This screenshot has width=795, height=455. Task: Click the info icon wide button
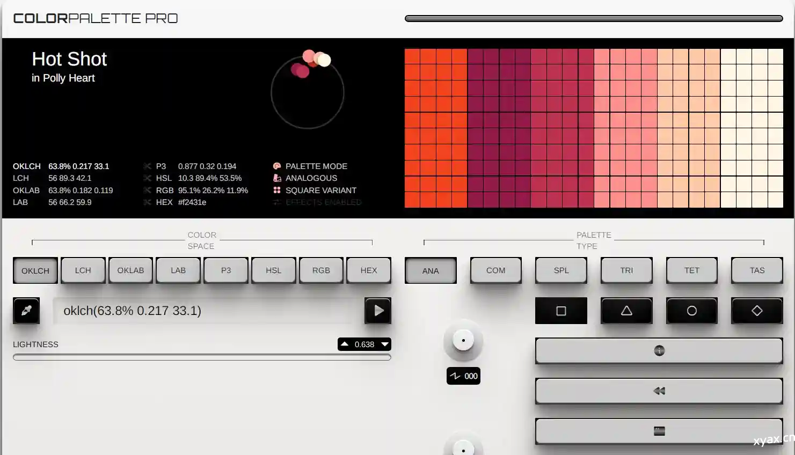click(x=659, y=351)
